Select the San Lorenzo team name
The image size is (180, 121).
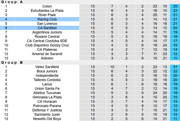(x=47, y=24)
